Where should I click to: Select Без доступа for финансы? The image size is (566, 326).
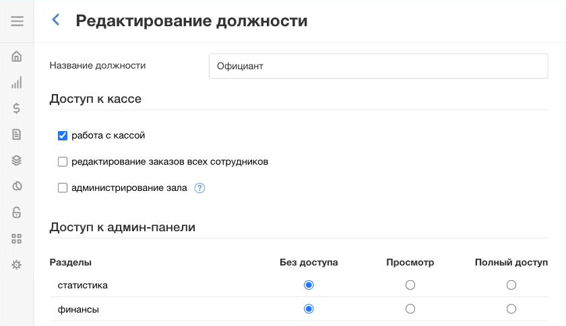point(309,309)
